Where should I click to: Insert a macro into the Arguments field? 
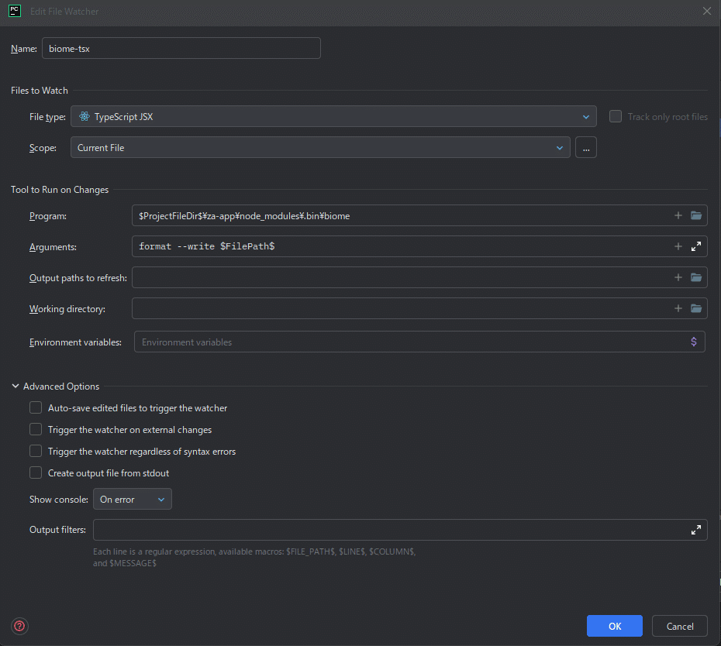(x=678, y=246)
